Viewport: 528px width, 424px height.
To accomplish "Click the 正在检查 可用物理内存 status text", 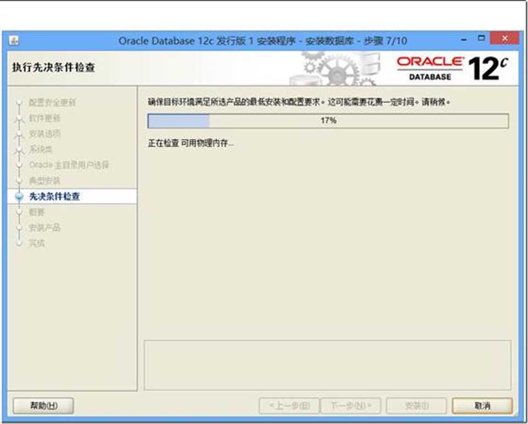I will (x=191, y=143).
